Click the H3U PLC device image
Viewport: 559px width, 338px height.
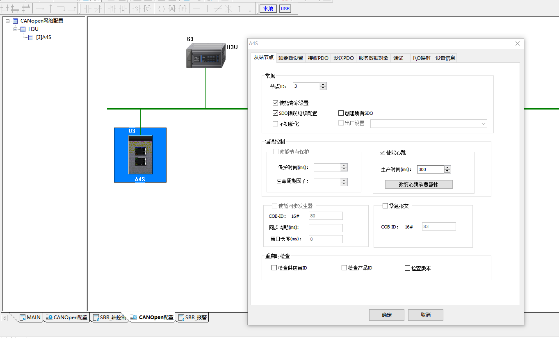click(206, 55)
